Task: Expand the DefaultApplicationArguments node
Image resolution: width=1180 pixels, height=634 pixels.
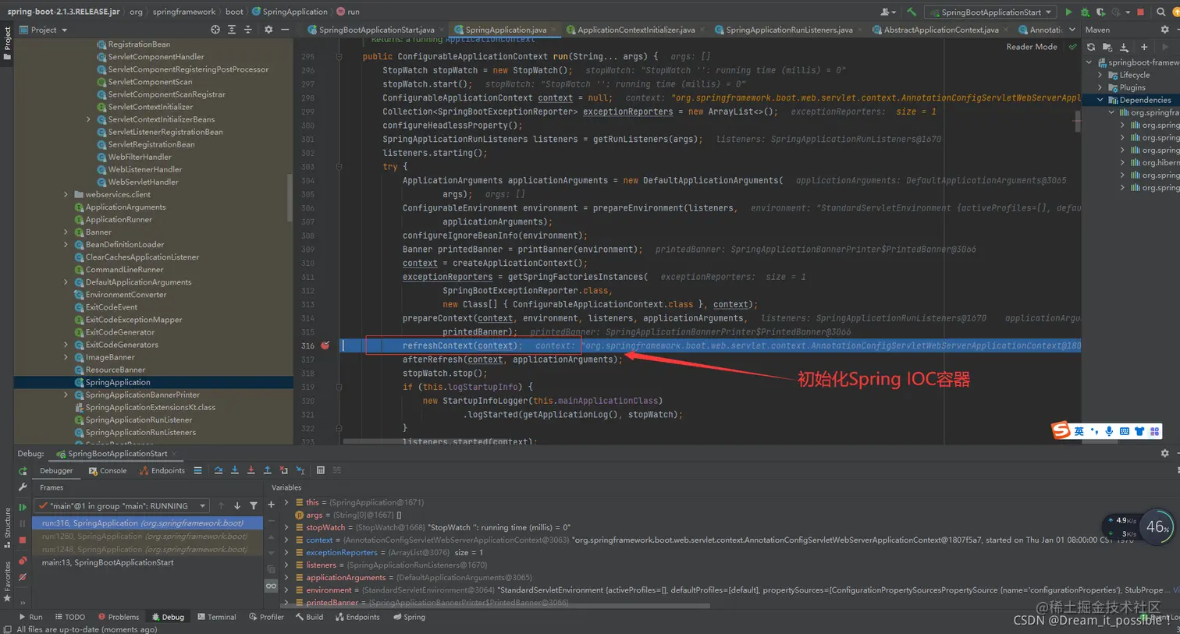Action: tap(66, 282)
